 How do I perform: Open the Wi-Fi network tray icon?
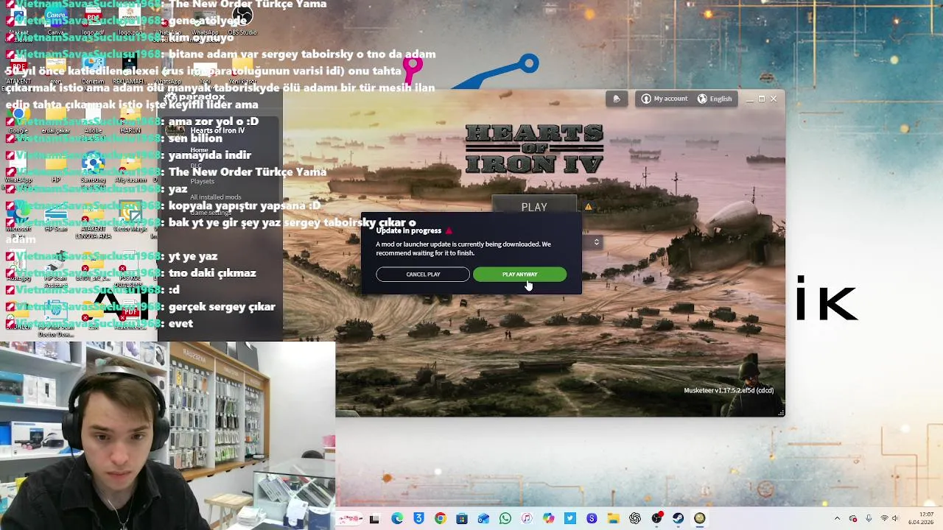pos(885,518)
